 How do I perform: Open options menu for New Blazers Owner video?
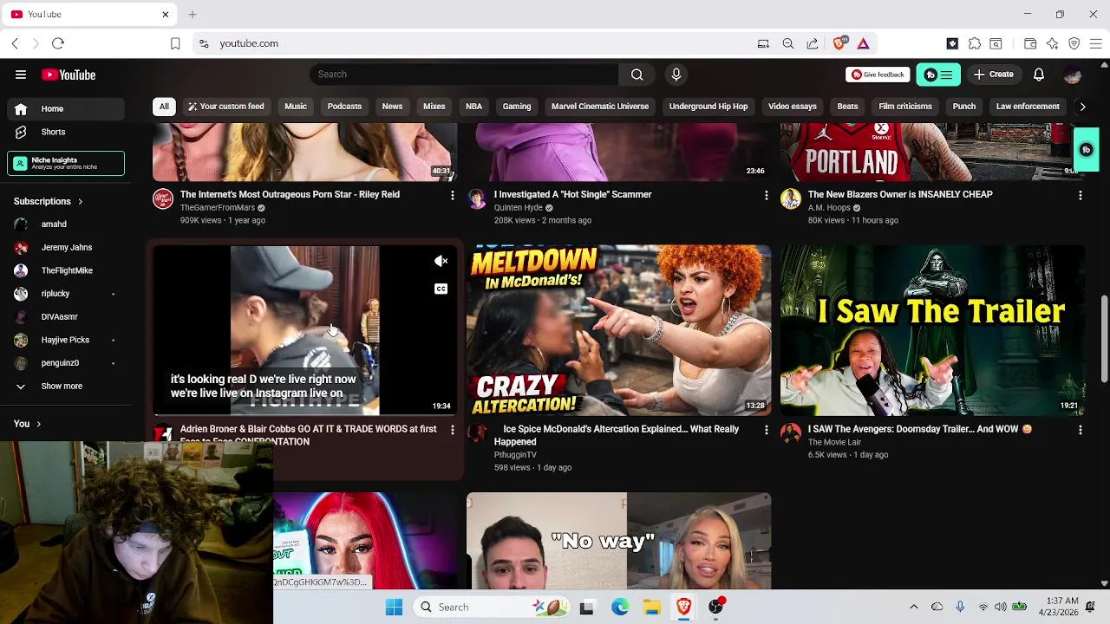point(1080,196)
